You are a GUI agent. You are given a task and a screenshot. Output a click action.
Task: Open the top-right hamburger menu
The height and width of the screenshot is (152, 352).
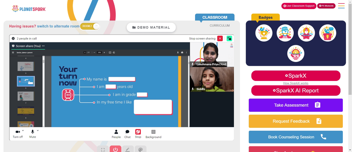(x=341, y=6)
